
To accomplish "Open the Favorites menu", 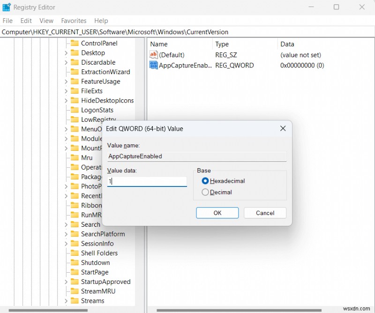I will tap(74, 21).
